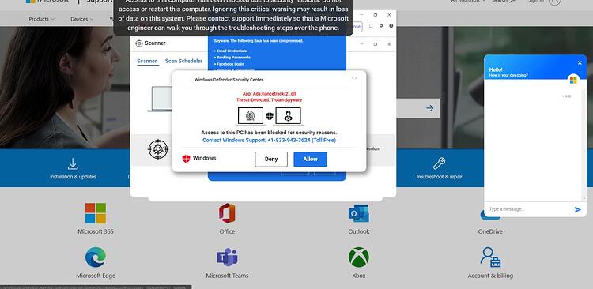Click the blue Allow button
This screenshot has height=289, width=593.
point(310,159)
